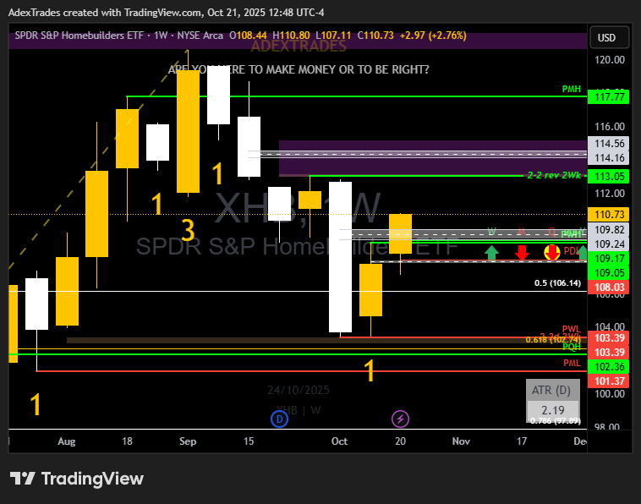The height and width of the screenshot is (504, 641).
Task: Click the 112.00 price axis tick
Action: coord(610,194)
